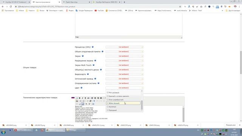This screenshot has width=242, height=136.
Task: Insert a horizontal rule in the editor
Action: pyautogui.click(x=77, y=104)
